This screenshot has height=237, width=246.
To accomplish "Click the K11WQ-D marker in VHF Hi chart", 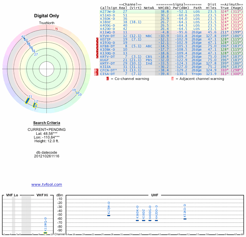I will 45,233.
